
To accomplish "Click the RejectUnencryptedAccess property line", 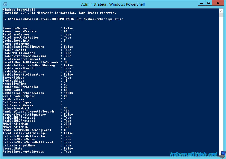I will click(23, 152).
